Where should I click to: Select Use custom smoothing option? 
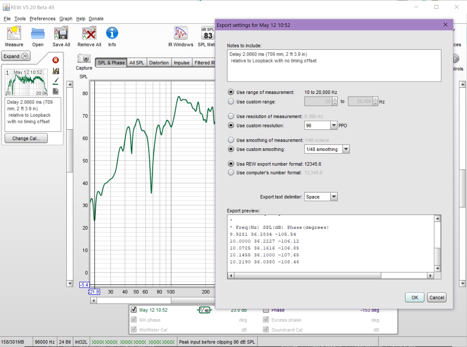coord(231,149)
